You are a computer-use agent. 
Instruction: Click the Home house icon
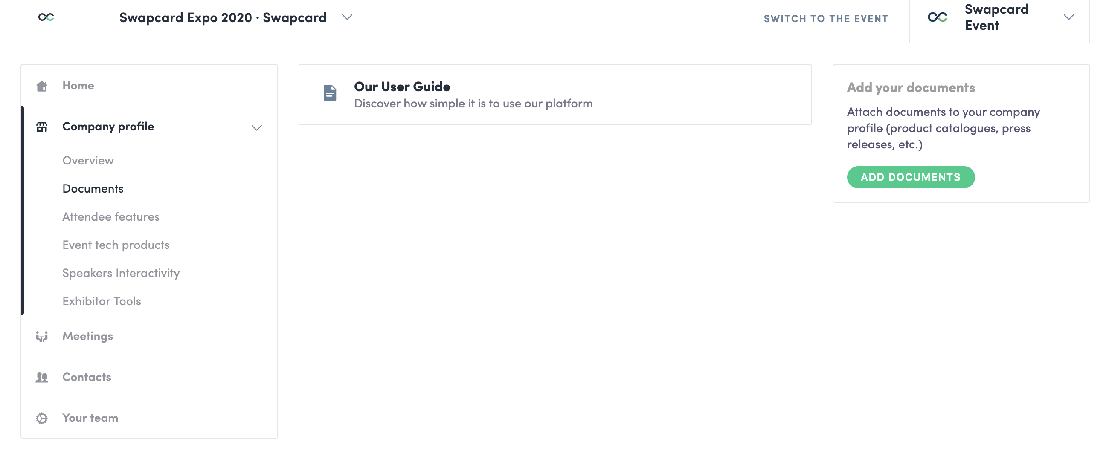point(42,86)
